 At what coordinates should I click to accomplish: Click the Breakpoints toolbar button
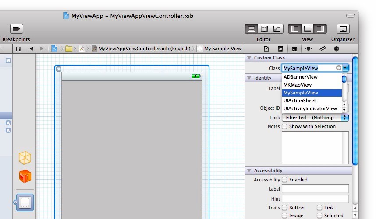(x=16, y=29)
